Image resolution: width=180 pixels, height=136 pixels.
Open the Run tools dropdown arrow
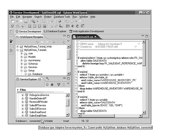[x=37, y=21]
